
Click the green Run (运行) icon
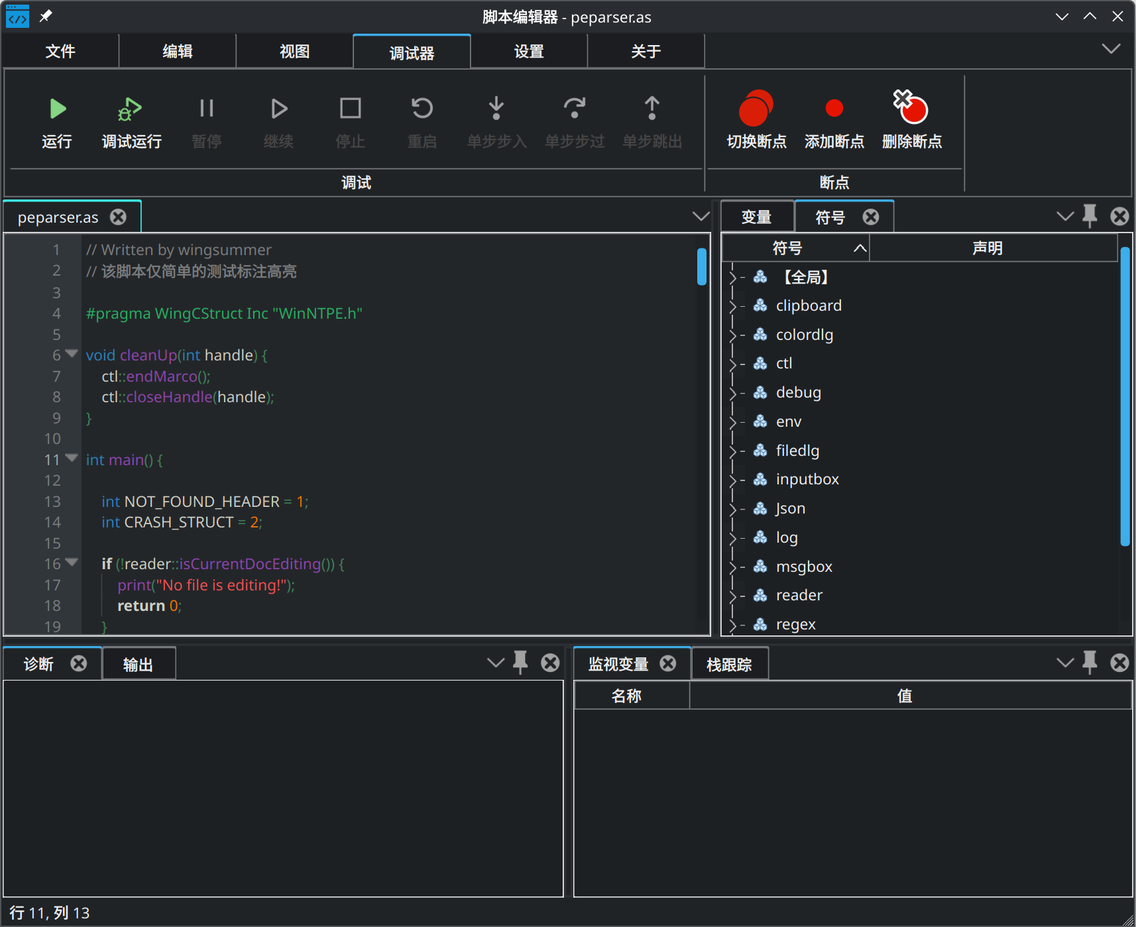tap(58, 109)
